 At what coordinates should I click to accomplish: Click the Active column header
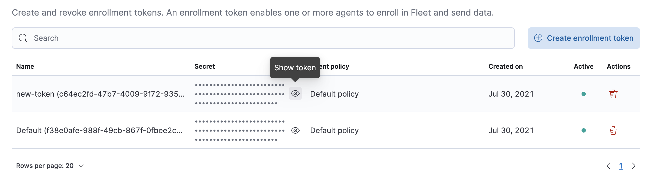click(x=583, y=66)
